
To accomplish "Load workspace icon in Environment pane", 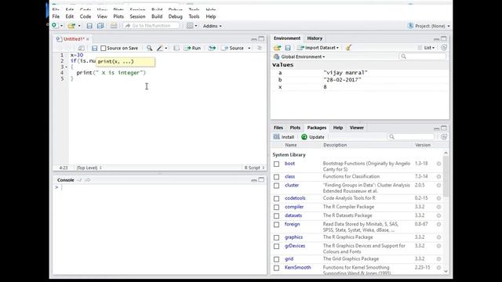I will (277, 48).
